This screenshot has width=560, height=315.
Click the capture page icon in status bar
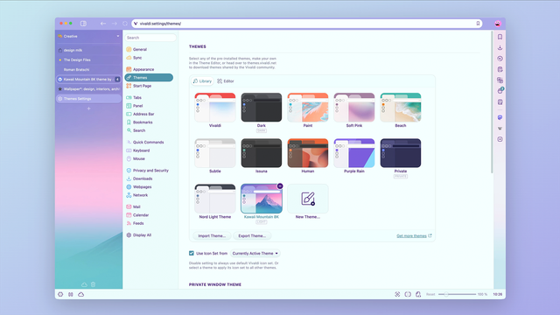[397, 294]
